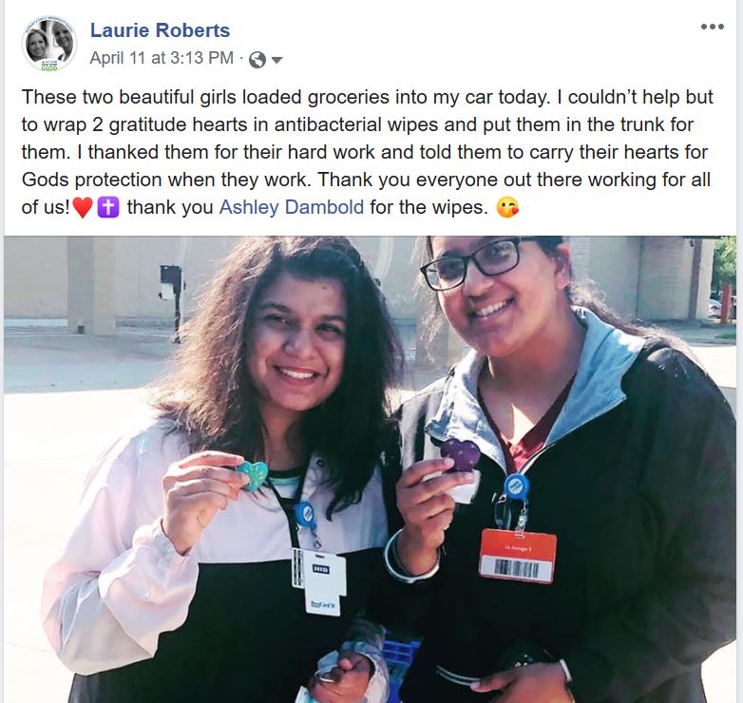Click the silver bracelet in the photo
The height and width of the screenshot is (703, 743).
(x=409, y=558)
